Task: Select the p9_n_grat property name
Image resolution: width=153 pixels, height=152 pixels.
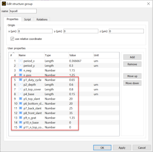Action: click(x=30, y=118)
